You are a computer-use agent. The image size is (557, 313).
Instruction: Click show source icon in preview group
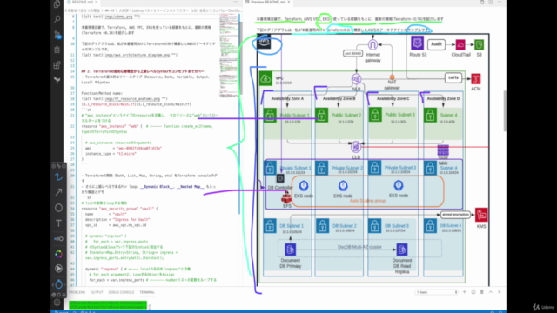tap(482, 2)
